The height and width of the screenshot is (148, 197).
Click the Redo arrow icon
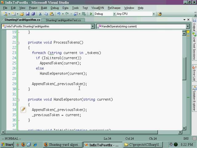(67, 14)
